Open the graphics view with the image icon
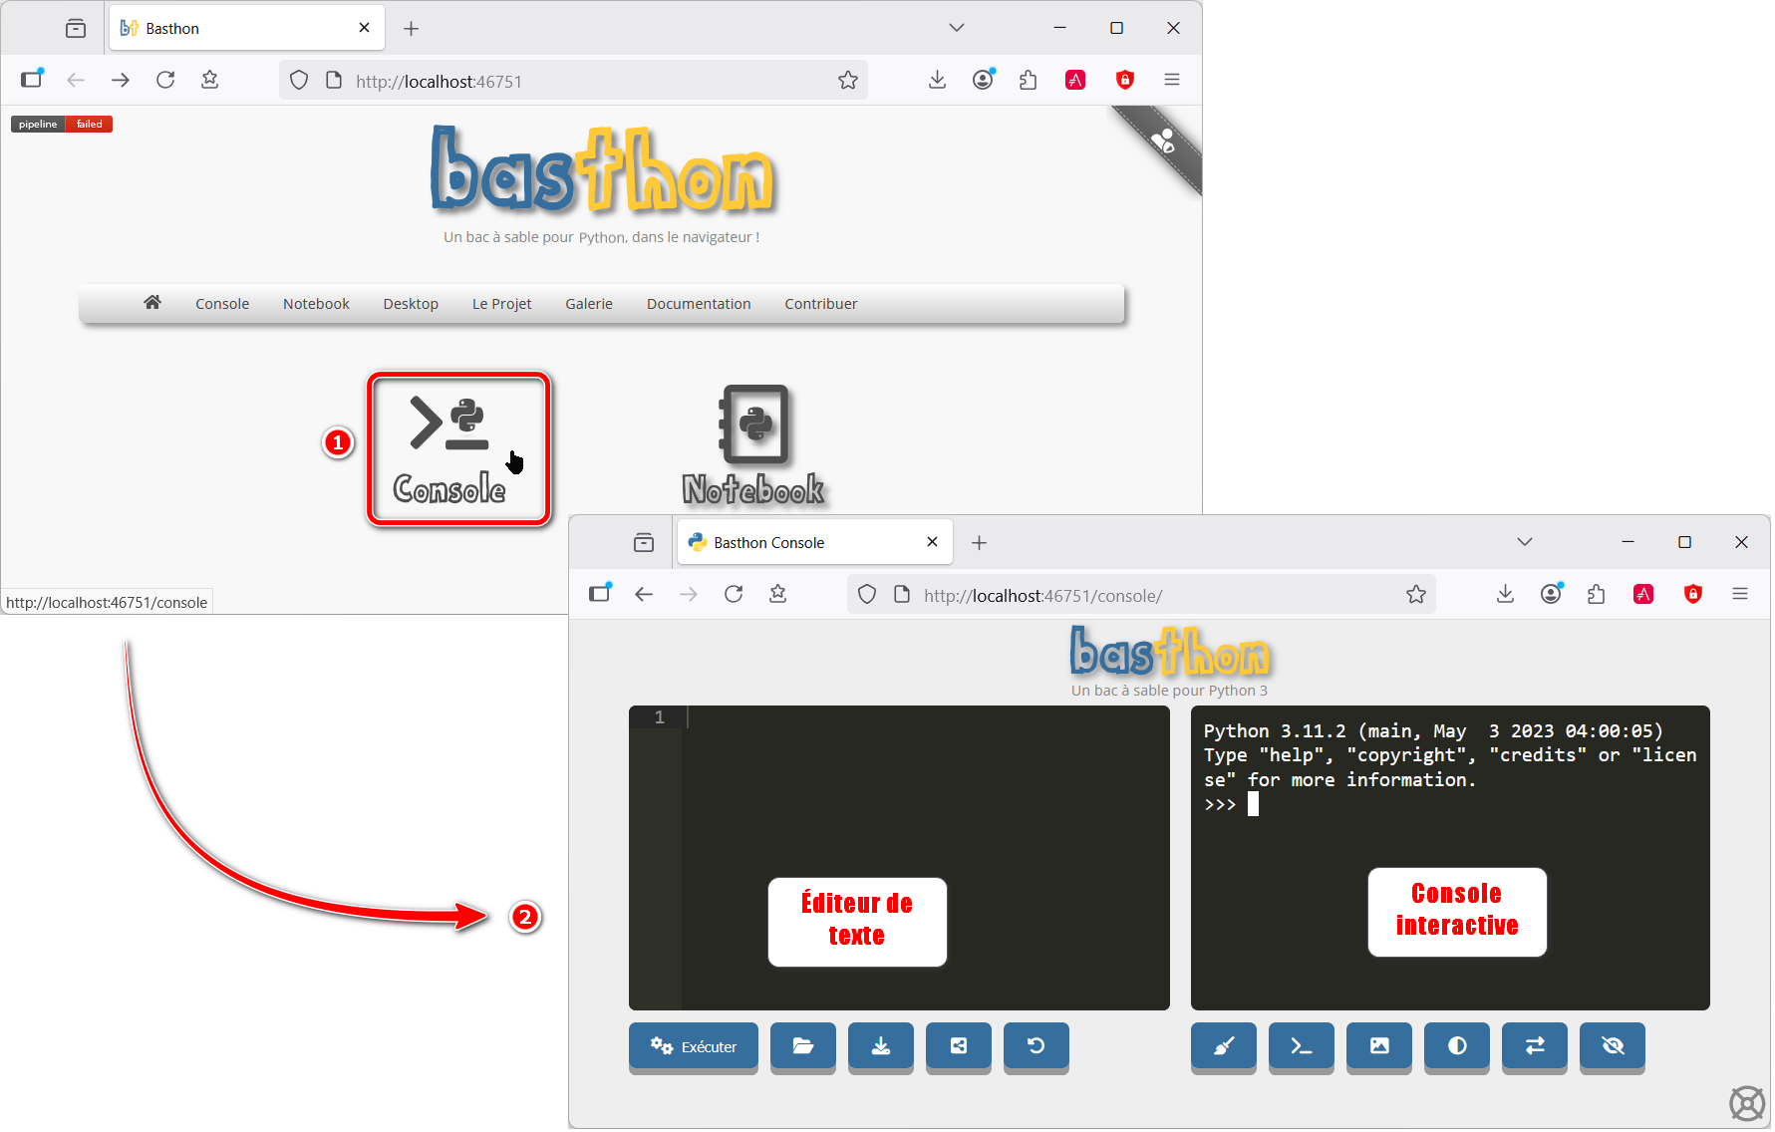Image resolution: width=1775 pixels, height=1132 pixels. pos(1378,1046)
